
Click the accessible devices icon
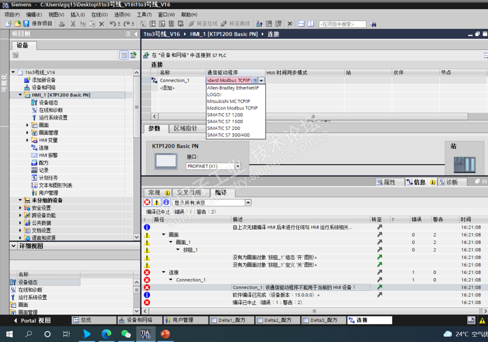(x=259, y=24)
